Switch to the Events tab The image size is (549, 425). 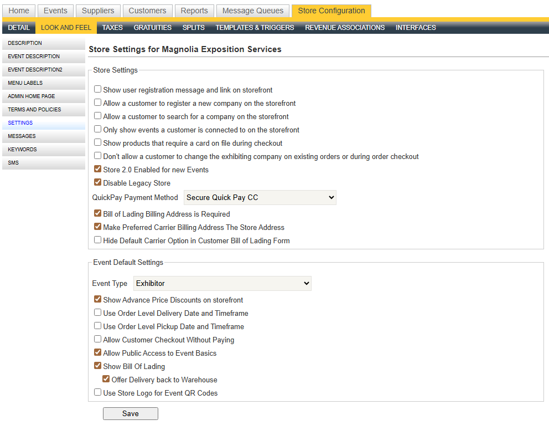click(x=55, y=11)
